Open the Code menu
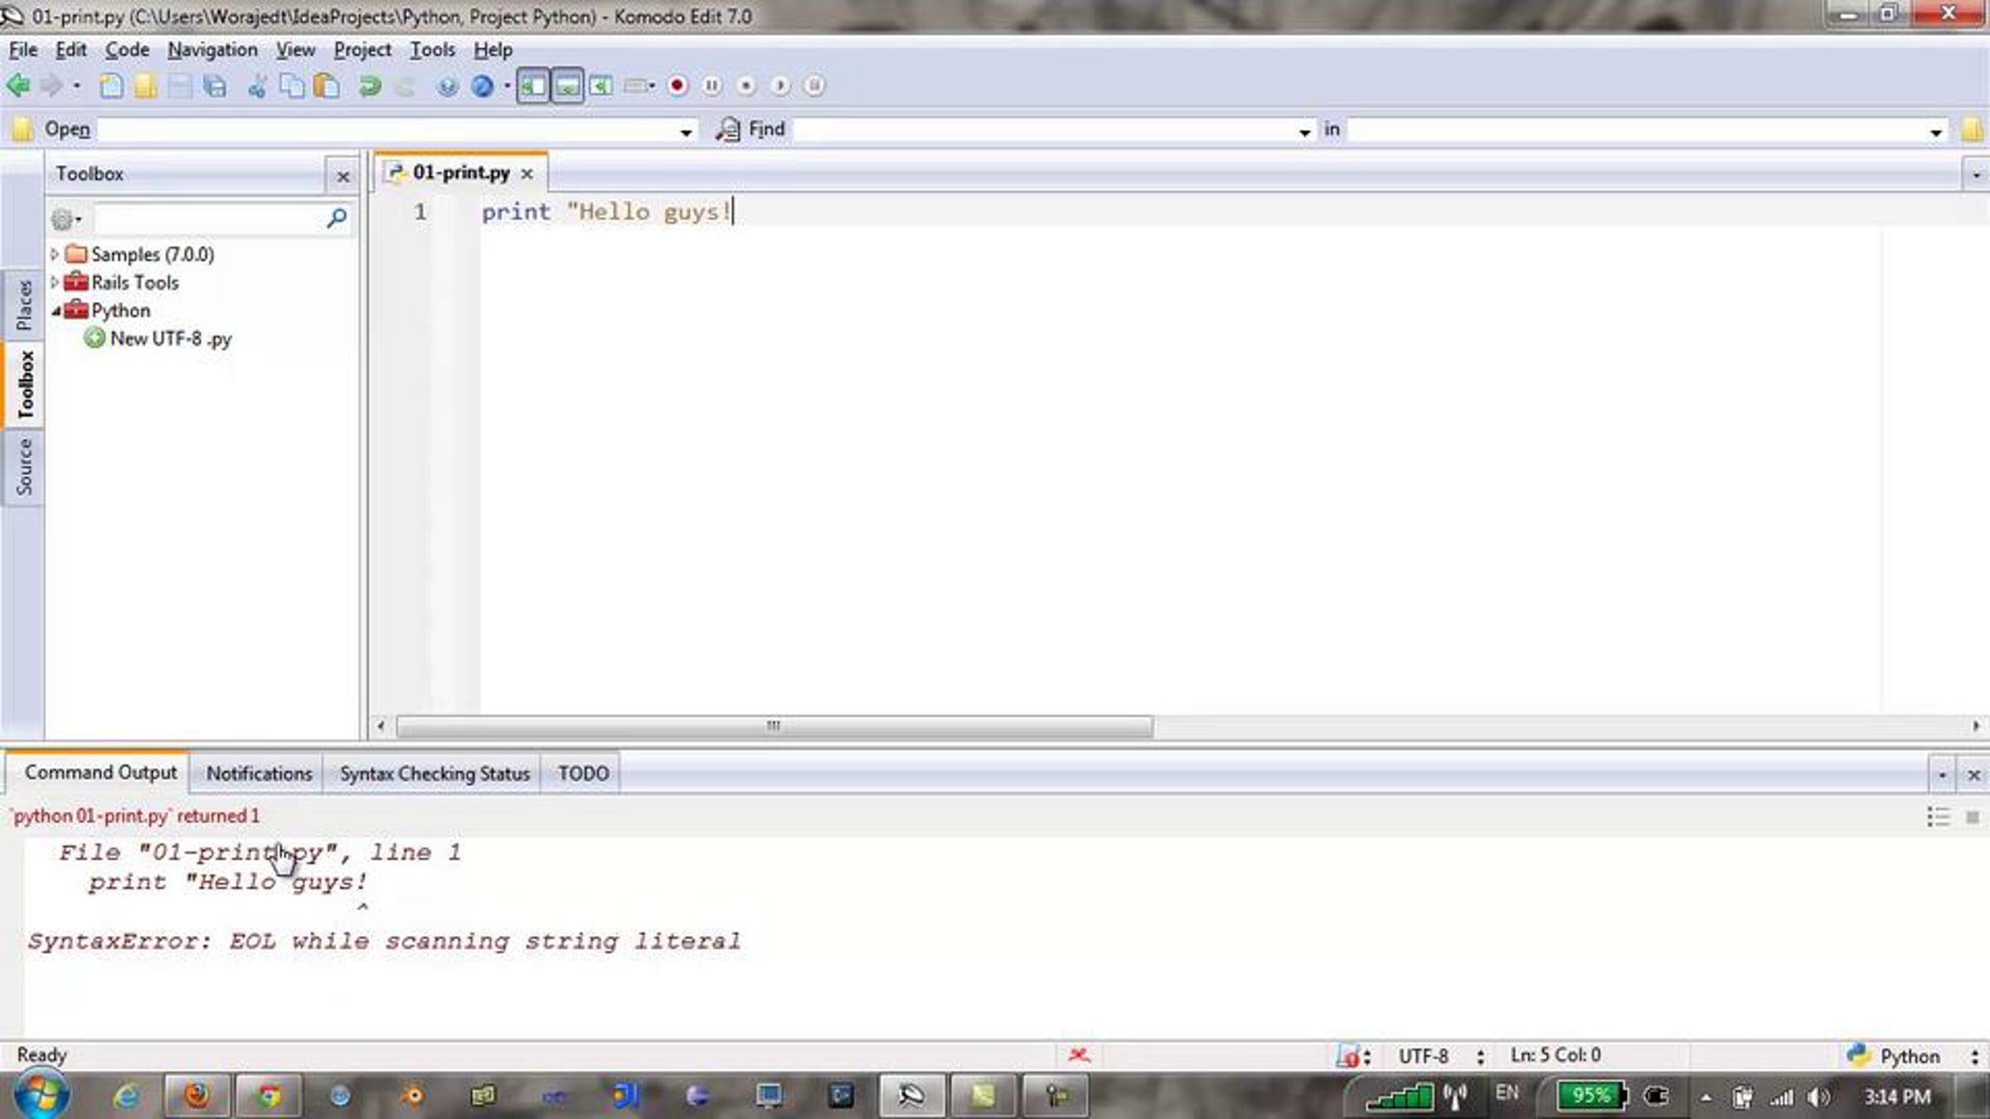This screenshot has height=1119, width=1990. pyautogui.click(x=127, y=50)
